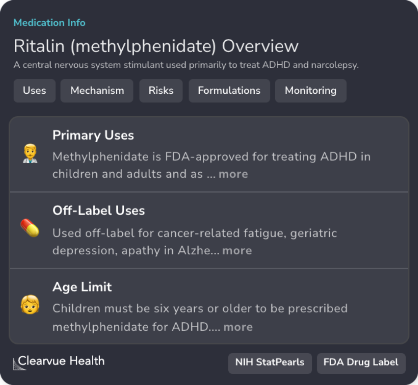The height and width of the screenshot is (385, 418).
Task: Expand the Off-Label Uses text via more
Action: point(237,251)
